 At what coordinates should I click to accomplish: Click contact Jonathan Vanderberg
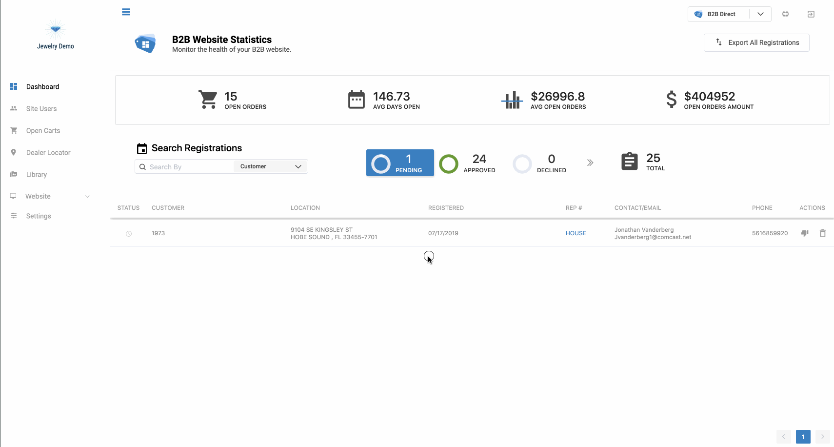coord(644,230)
